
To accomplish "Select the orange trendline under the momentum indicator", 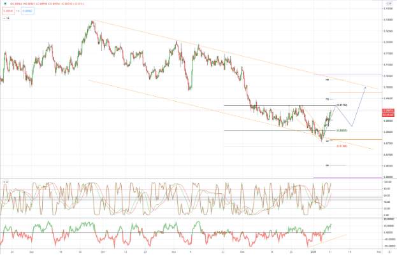I will pyautogui.click(x=327, y=241).
